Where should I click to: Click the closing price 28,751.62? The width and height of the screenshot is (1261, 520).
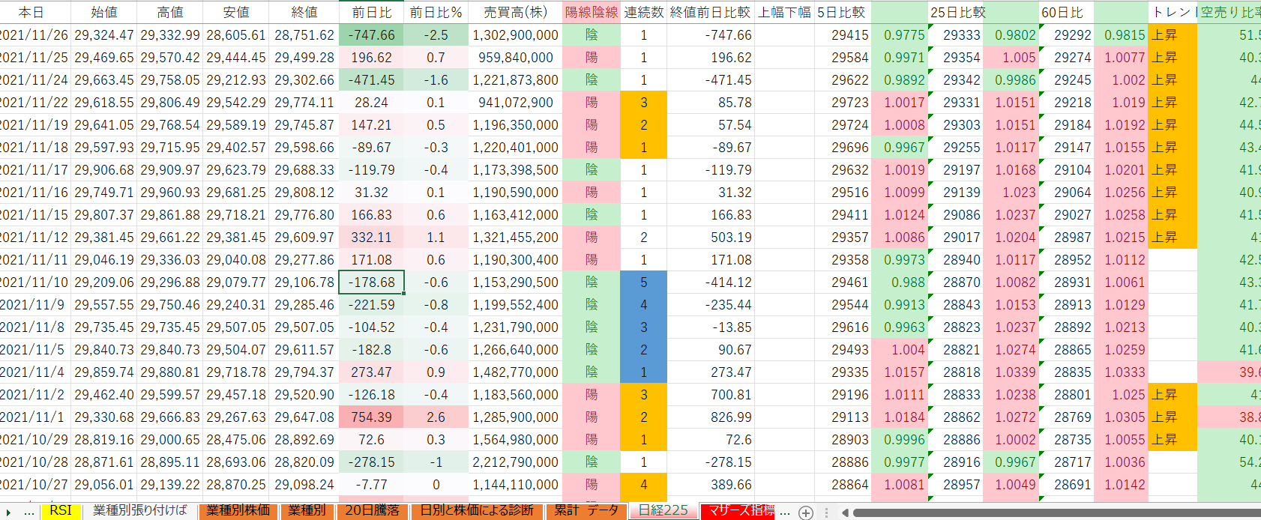click(304, 35)
